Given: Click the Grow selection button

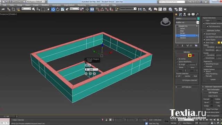Looking at the screenshot, I should coord(192,67).
